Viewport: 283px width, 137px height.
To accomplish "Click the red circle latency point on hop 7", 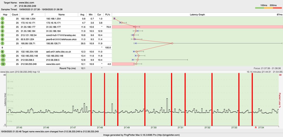I will tap(172, 43).
